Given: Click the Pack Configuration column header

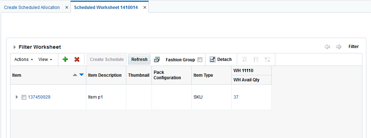Looking at the screenshot, I should coord(172,75).
